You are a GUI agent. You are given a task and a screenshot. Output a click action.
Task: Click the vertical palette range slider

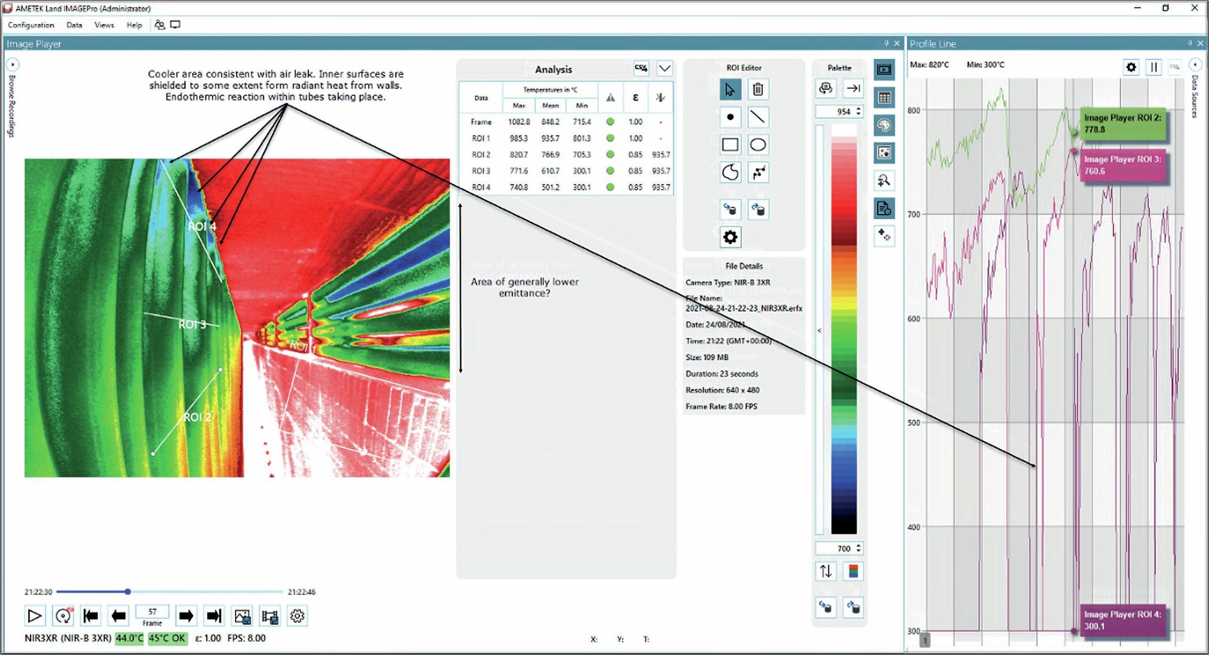tap(819, 329)
